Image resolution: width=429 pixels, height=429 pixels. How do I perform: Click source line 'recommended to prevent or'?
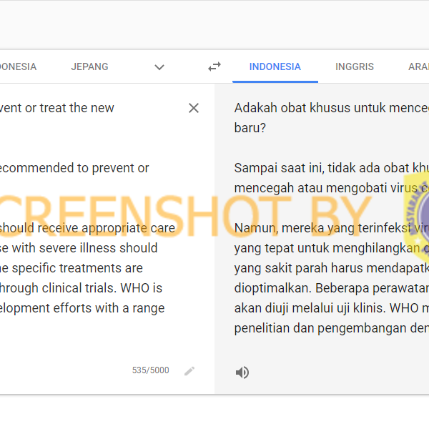[x=74, y=168]
